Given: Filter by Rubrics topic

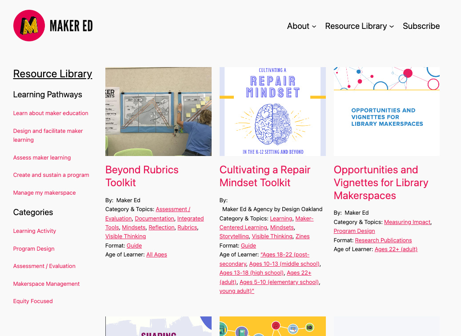Looking at the screenshot, I should click(187, 228).
